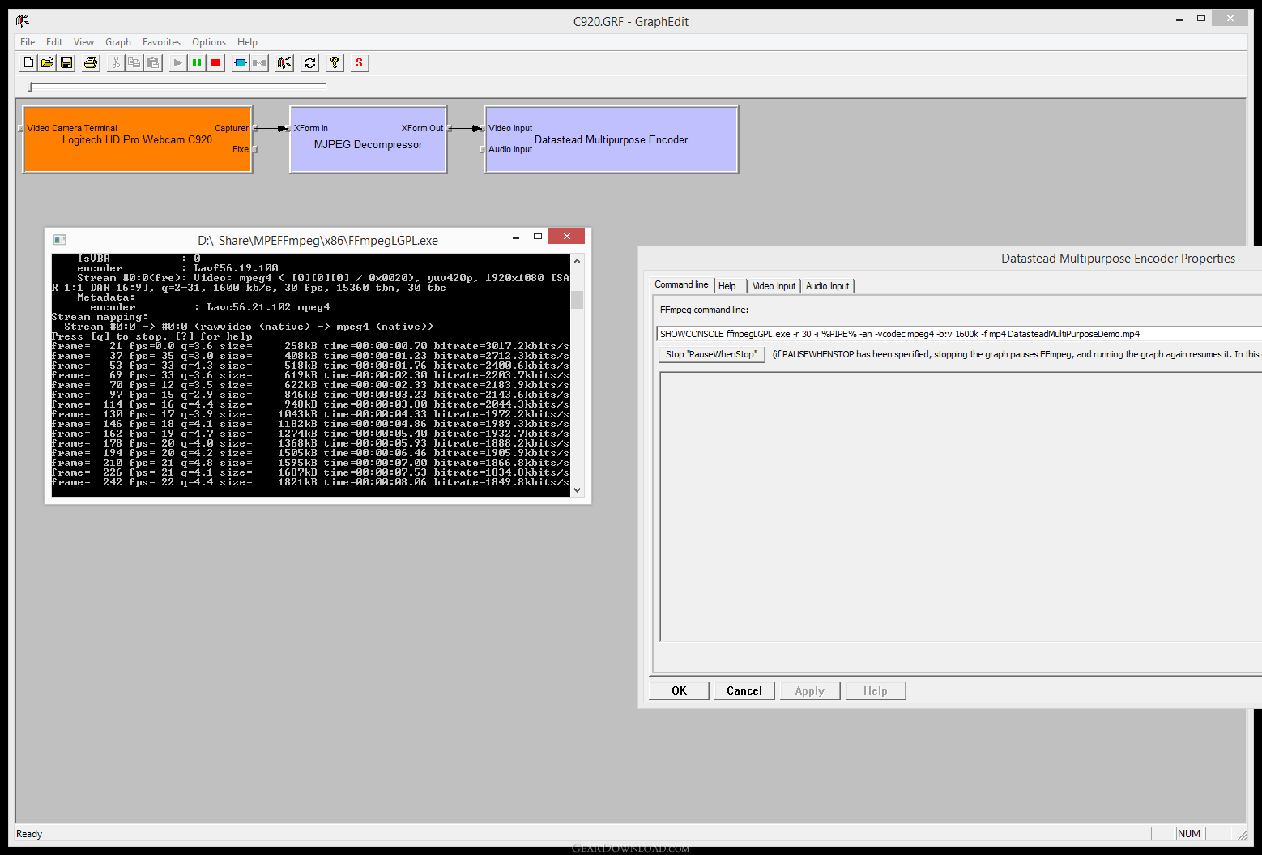Click the Paste clipboard toolbar icon

pyautogui.click(x=153, y=62)
